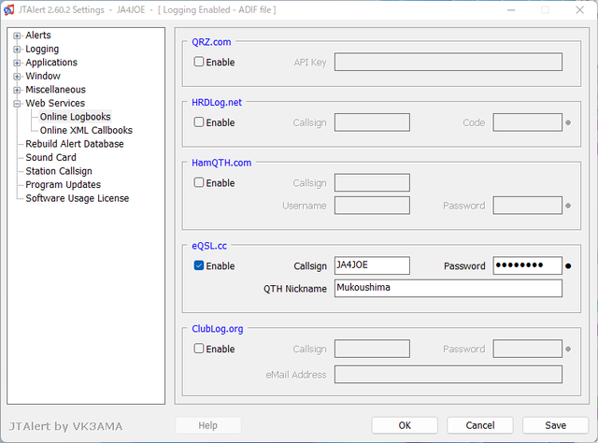Click the Cancel button
The height and width of the screenshot is (443, 598).
(480, 425)
